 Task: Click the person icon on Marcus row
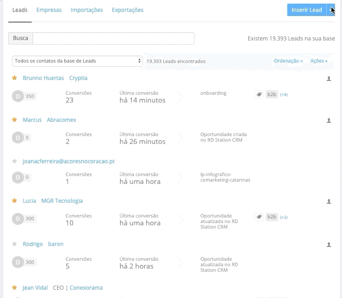pos(329,120)
